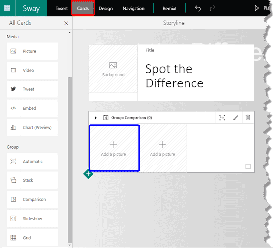Viewport: 273px width, 248px height.
Task: Click the Video card film icon
Action: (x=13, y=70)
